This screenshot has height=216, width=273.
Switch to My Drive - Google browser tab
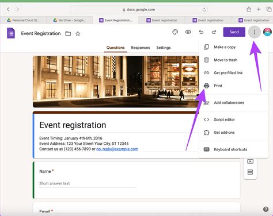[x=70, y=20]
